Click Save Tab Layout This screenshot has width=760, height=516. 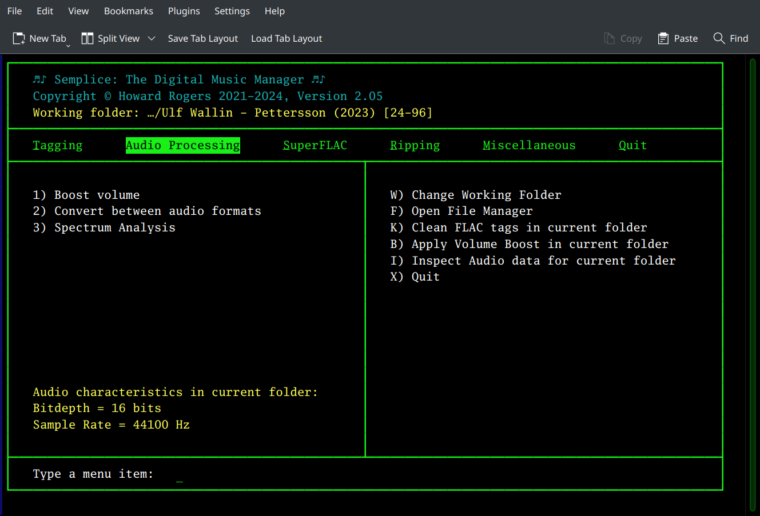[x=202, y=38]
